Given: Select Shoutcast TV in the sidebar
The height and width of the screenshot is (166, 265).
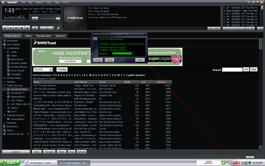Looking at the screenshot, I should tap(18, 92).
